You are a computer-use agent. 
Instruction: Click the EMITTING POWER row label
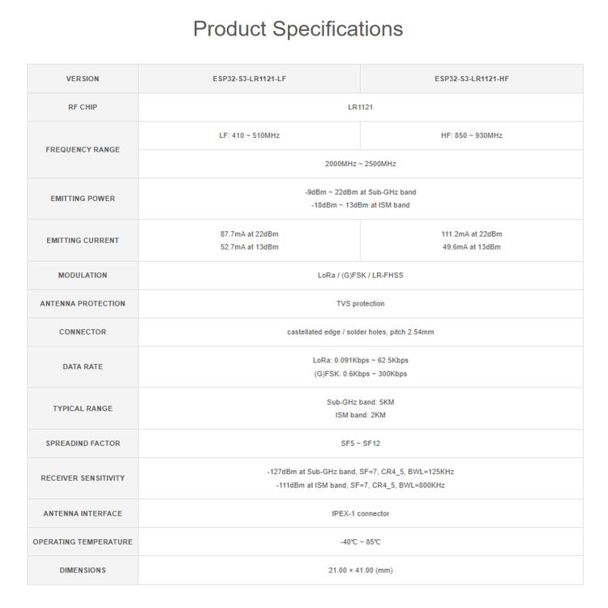(83, 199)
